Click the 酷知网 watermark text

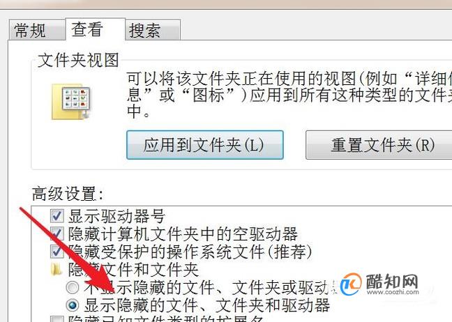pyautogui.click(x=392, y=281)
